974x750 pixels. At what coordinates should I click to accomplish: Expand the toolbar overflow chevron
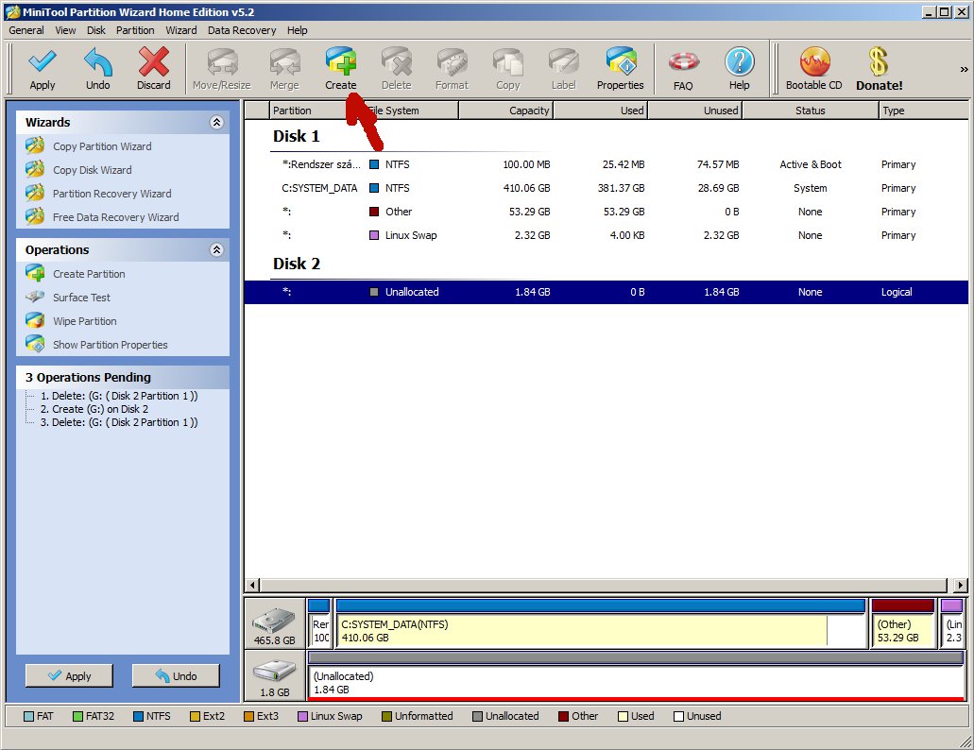(x=964, y=69)
